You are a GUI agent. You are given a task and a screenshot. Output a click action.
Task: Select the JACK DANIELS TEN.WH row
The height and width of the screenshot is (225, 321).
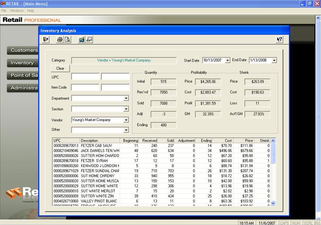(x=162, y=151)
